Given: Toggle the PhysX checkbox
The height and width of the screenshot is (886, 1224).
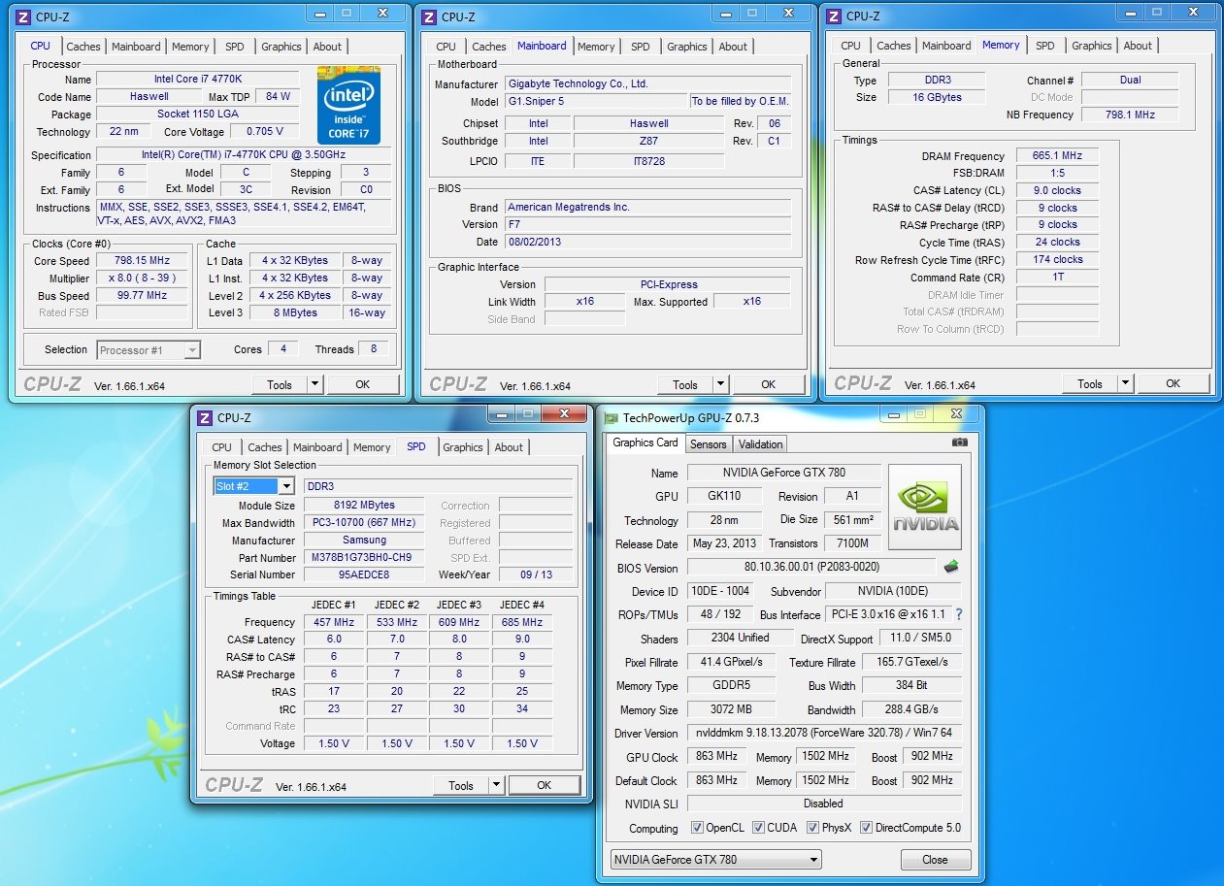Looking at the screenshot, I should pyautogui.click(x=812, y=828).
